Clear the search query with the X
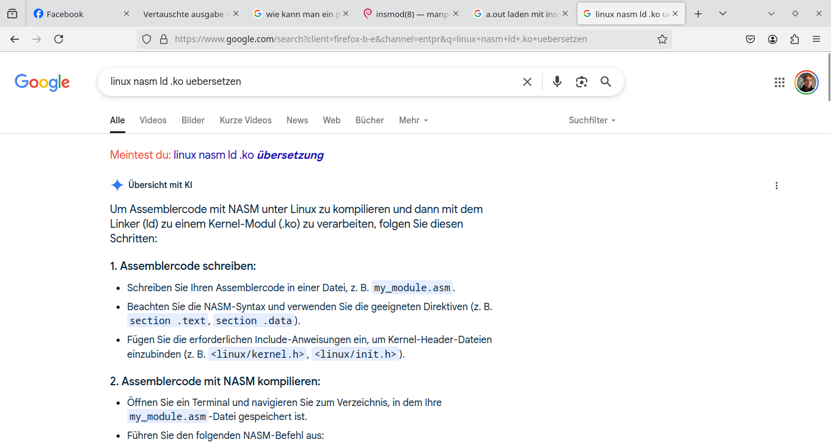Screen dimensions: 831x442 [x=527, y=81]
